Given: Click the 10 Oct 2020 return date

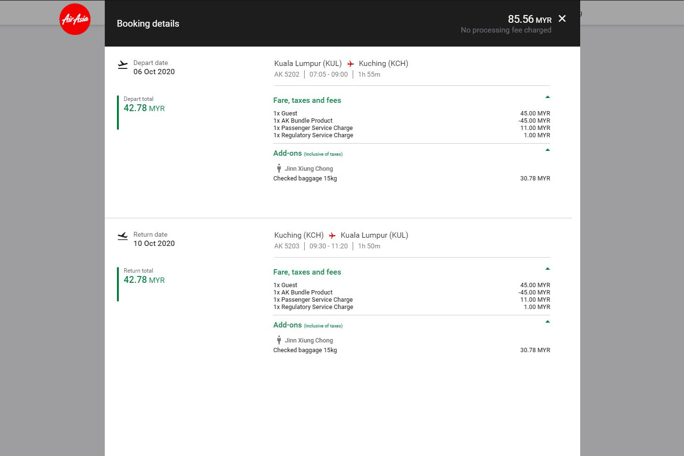Looking at the screenshot, I should [154, 244].
